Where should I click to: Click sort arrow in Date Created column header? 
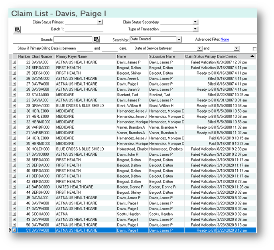(252, 57)
